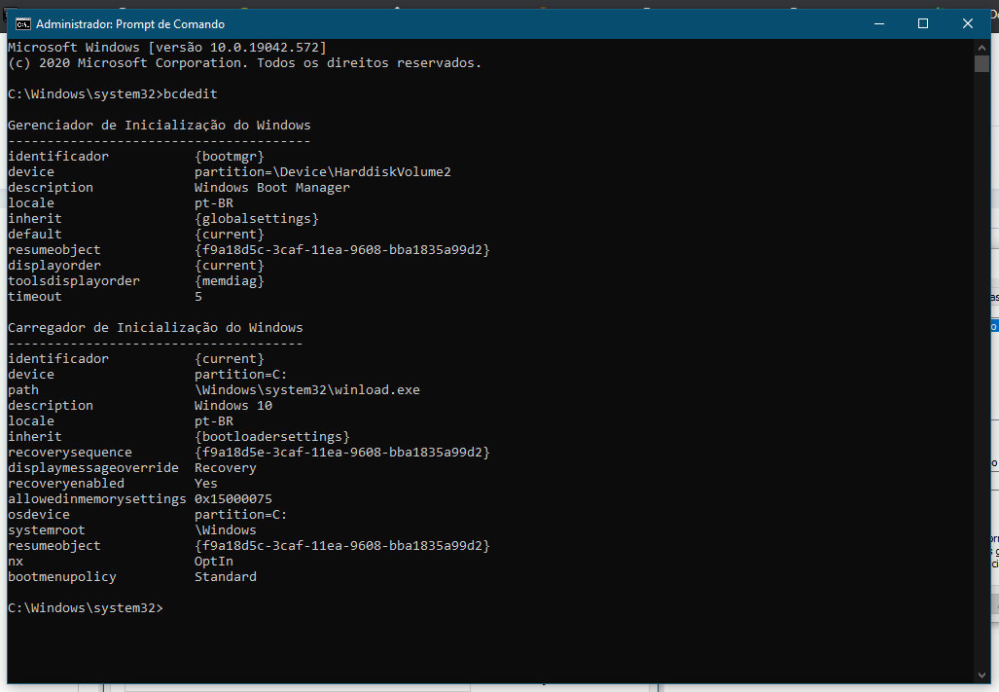Open the Command Prompt system menu icon
This screenshot has height=692, width=999.
[x=23, y=24]
